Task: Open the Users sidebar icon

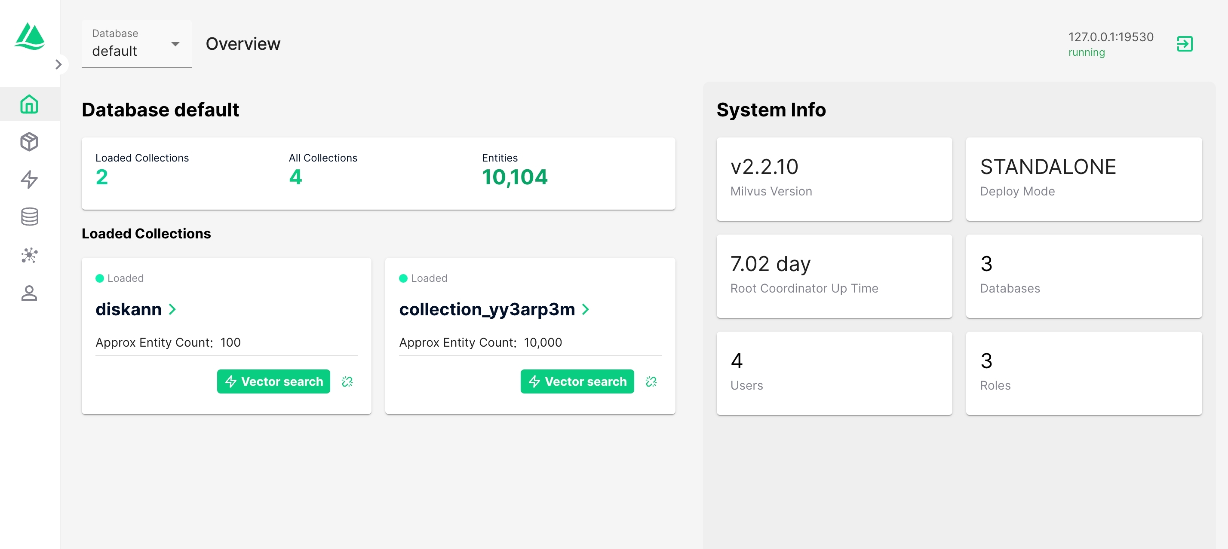Action: (x=30, y=293)
